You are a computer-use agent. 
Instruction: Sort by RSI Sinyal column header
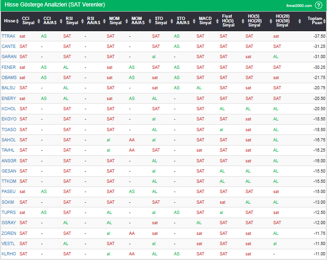click(x=72, y=21)
